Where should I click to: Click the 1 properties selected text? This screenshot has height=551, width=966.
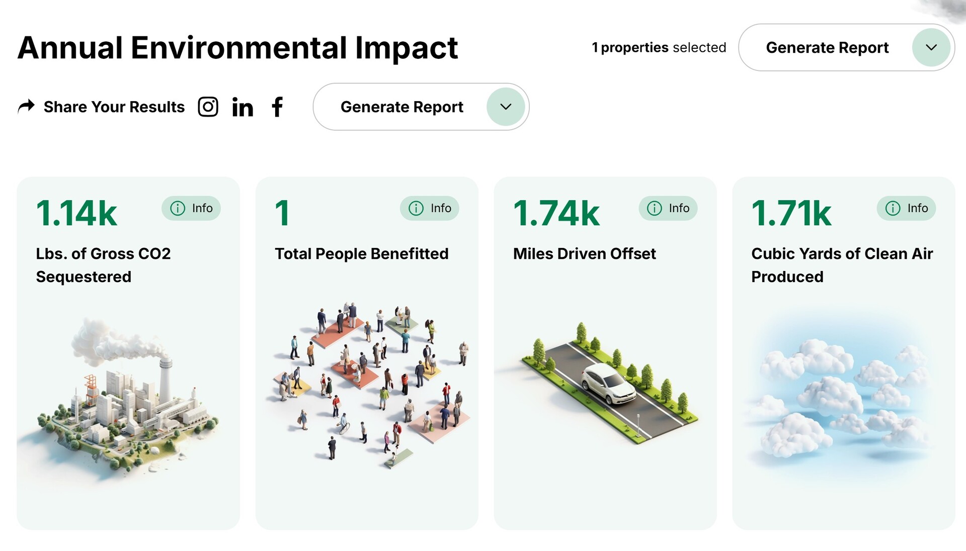[659, 47]
